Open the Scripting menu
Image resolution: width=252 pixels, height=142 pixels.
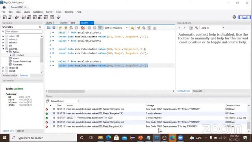(x=69, y=12)
